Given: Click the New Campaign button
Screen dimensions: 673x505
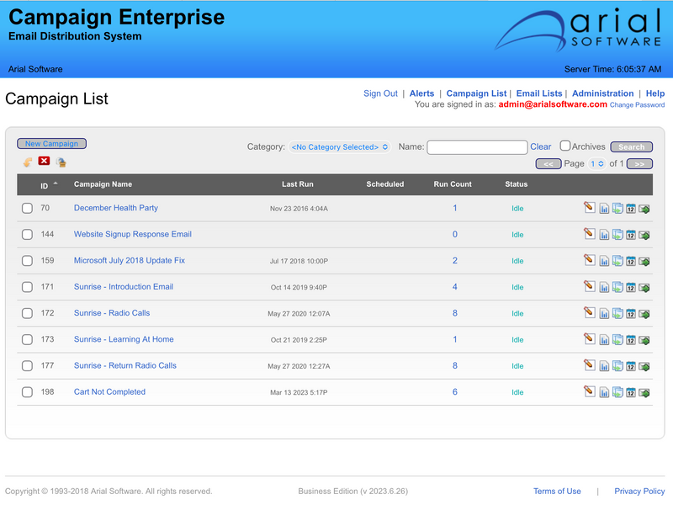Looking at the screenshot, I should 51,143.
